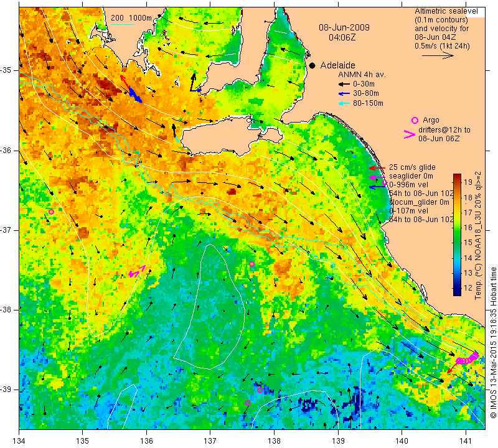Click the date text 08-Jun-2009

click(344, 27)
